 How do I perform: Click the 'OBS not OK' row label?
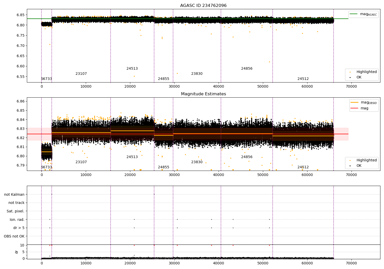click(x=14, y=236)
